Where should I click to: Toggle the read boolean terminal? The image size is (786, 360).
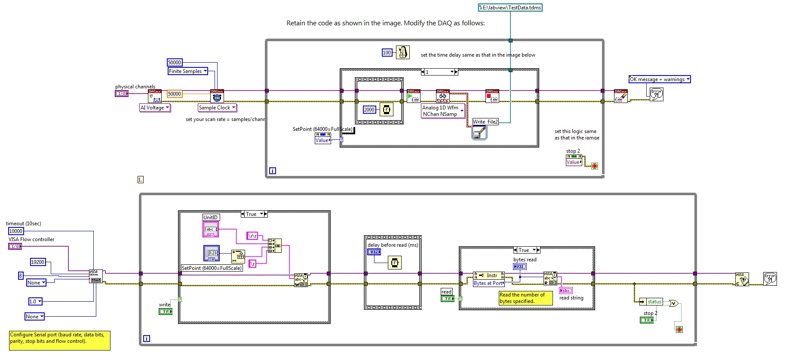(448, 298)
